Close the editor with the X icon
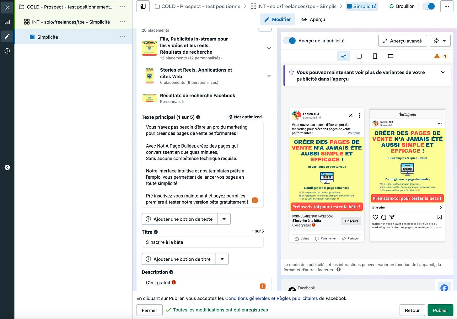Viewport: 457px width, 319px height. [7, 8]
